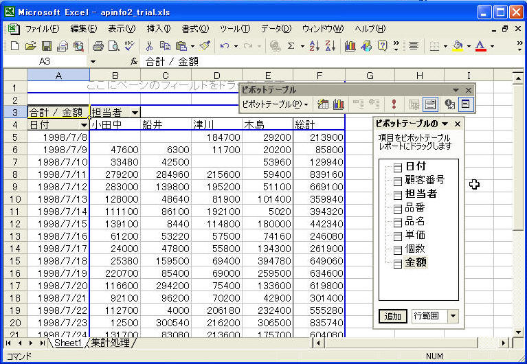Toggle the field list display icon in pivot toolbar

coord(465,104)
